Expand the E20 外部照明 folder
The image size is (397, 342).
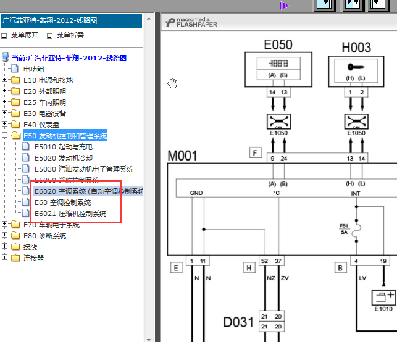pyautogui.click(x=4, y=90)
